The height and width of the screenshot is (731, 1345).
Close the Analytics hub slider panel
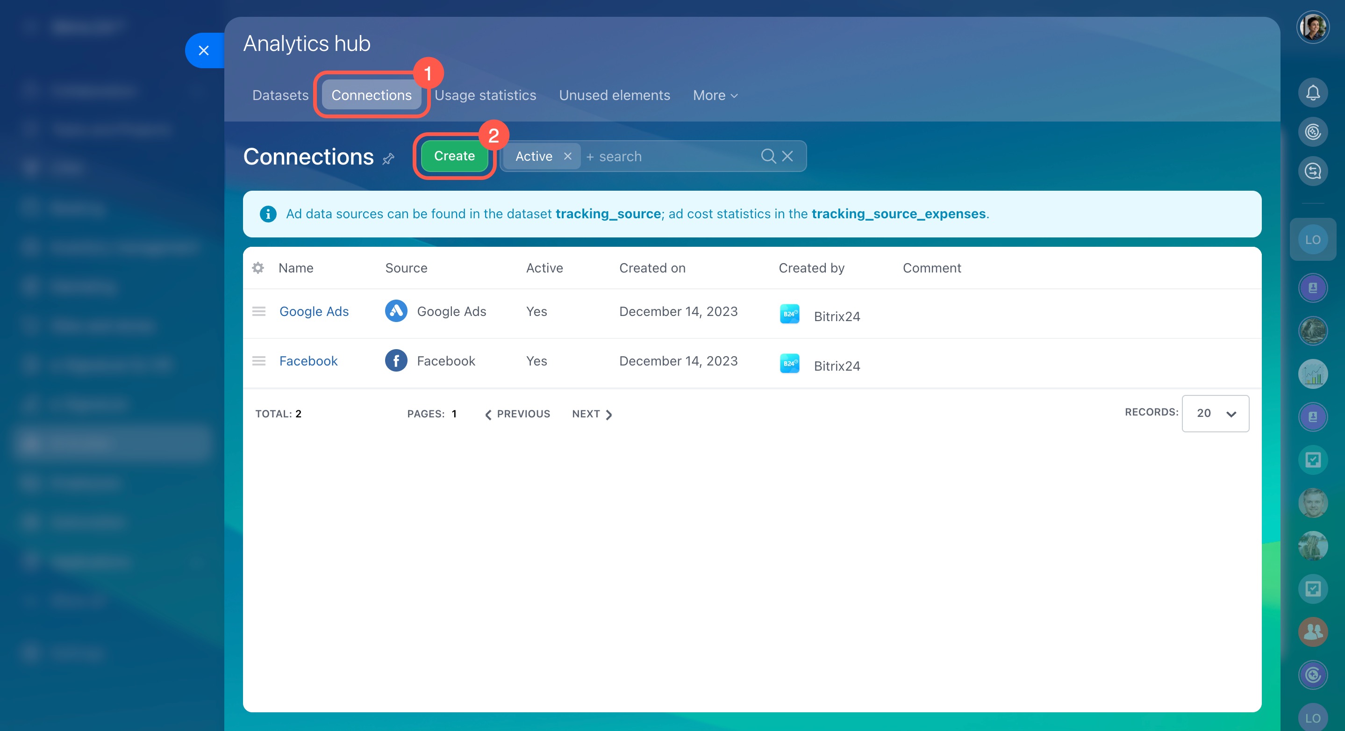pos(204,50)
